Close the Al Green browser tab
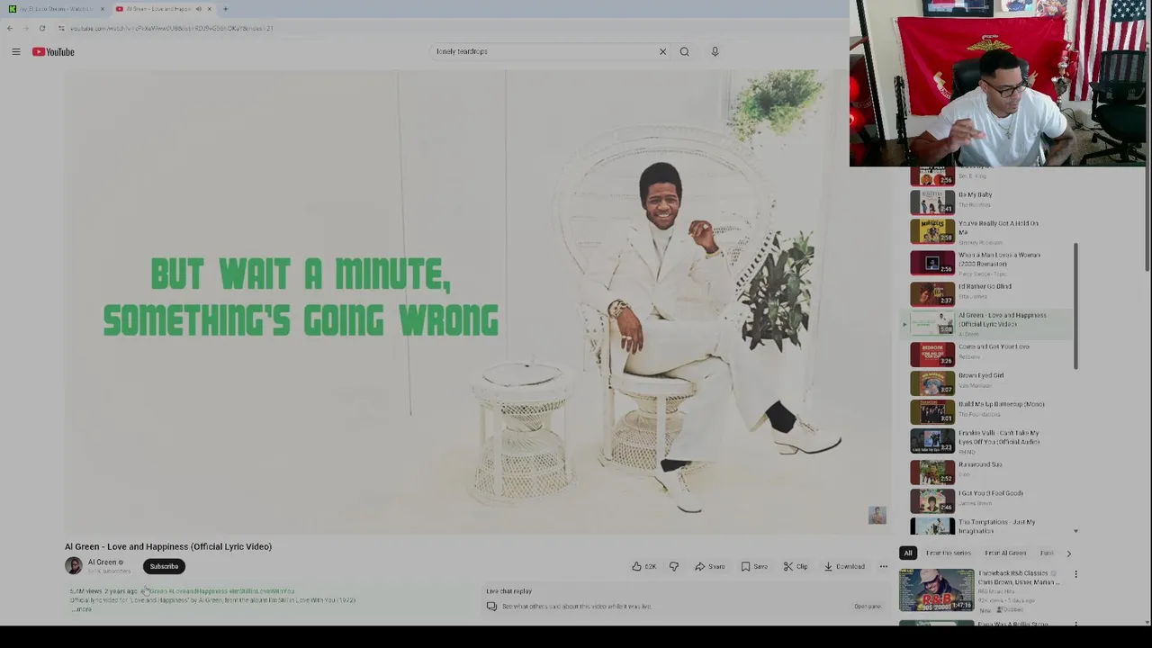Viewport: 1152px width, 648px height. click(x=209, y=9)
